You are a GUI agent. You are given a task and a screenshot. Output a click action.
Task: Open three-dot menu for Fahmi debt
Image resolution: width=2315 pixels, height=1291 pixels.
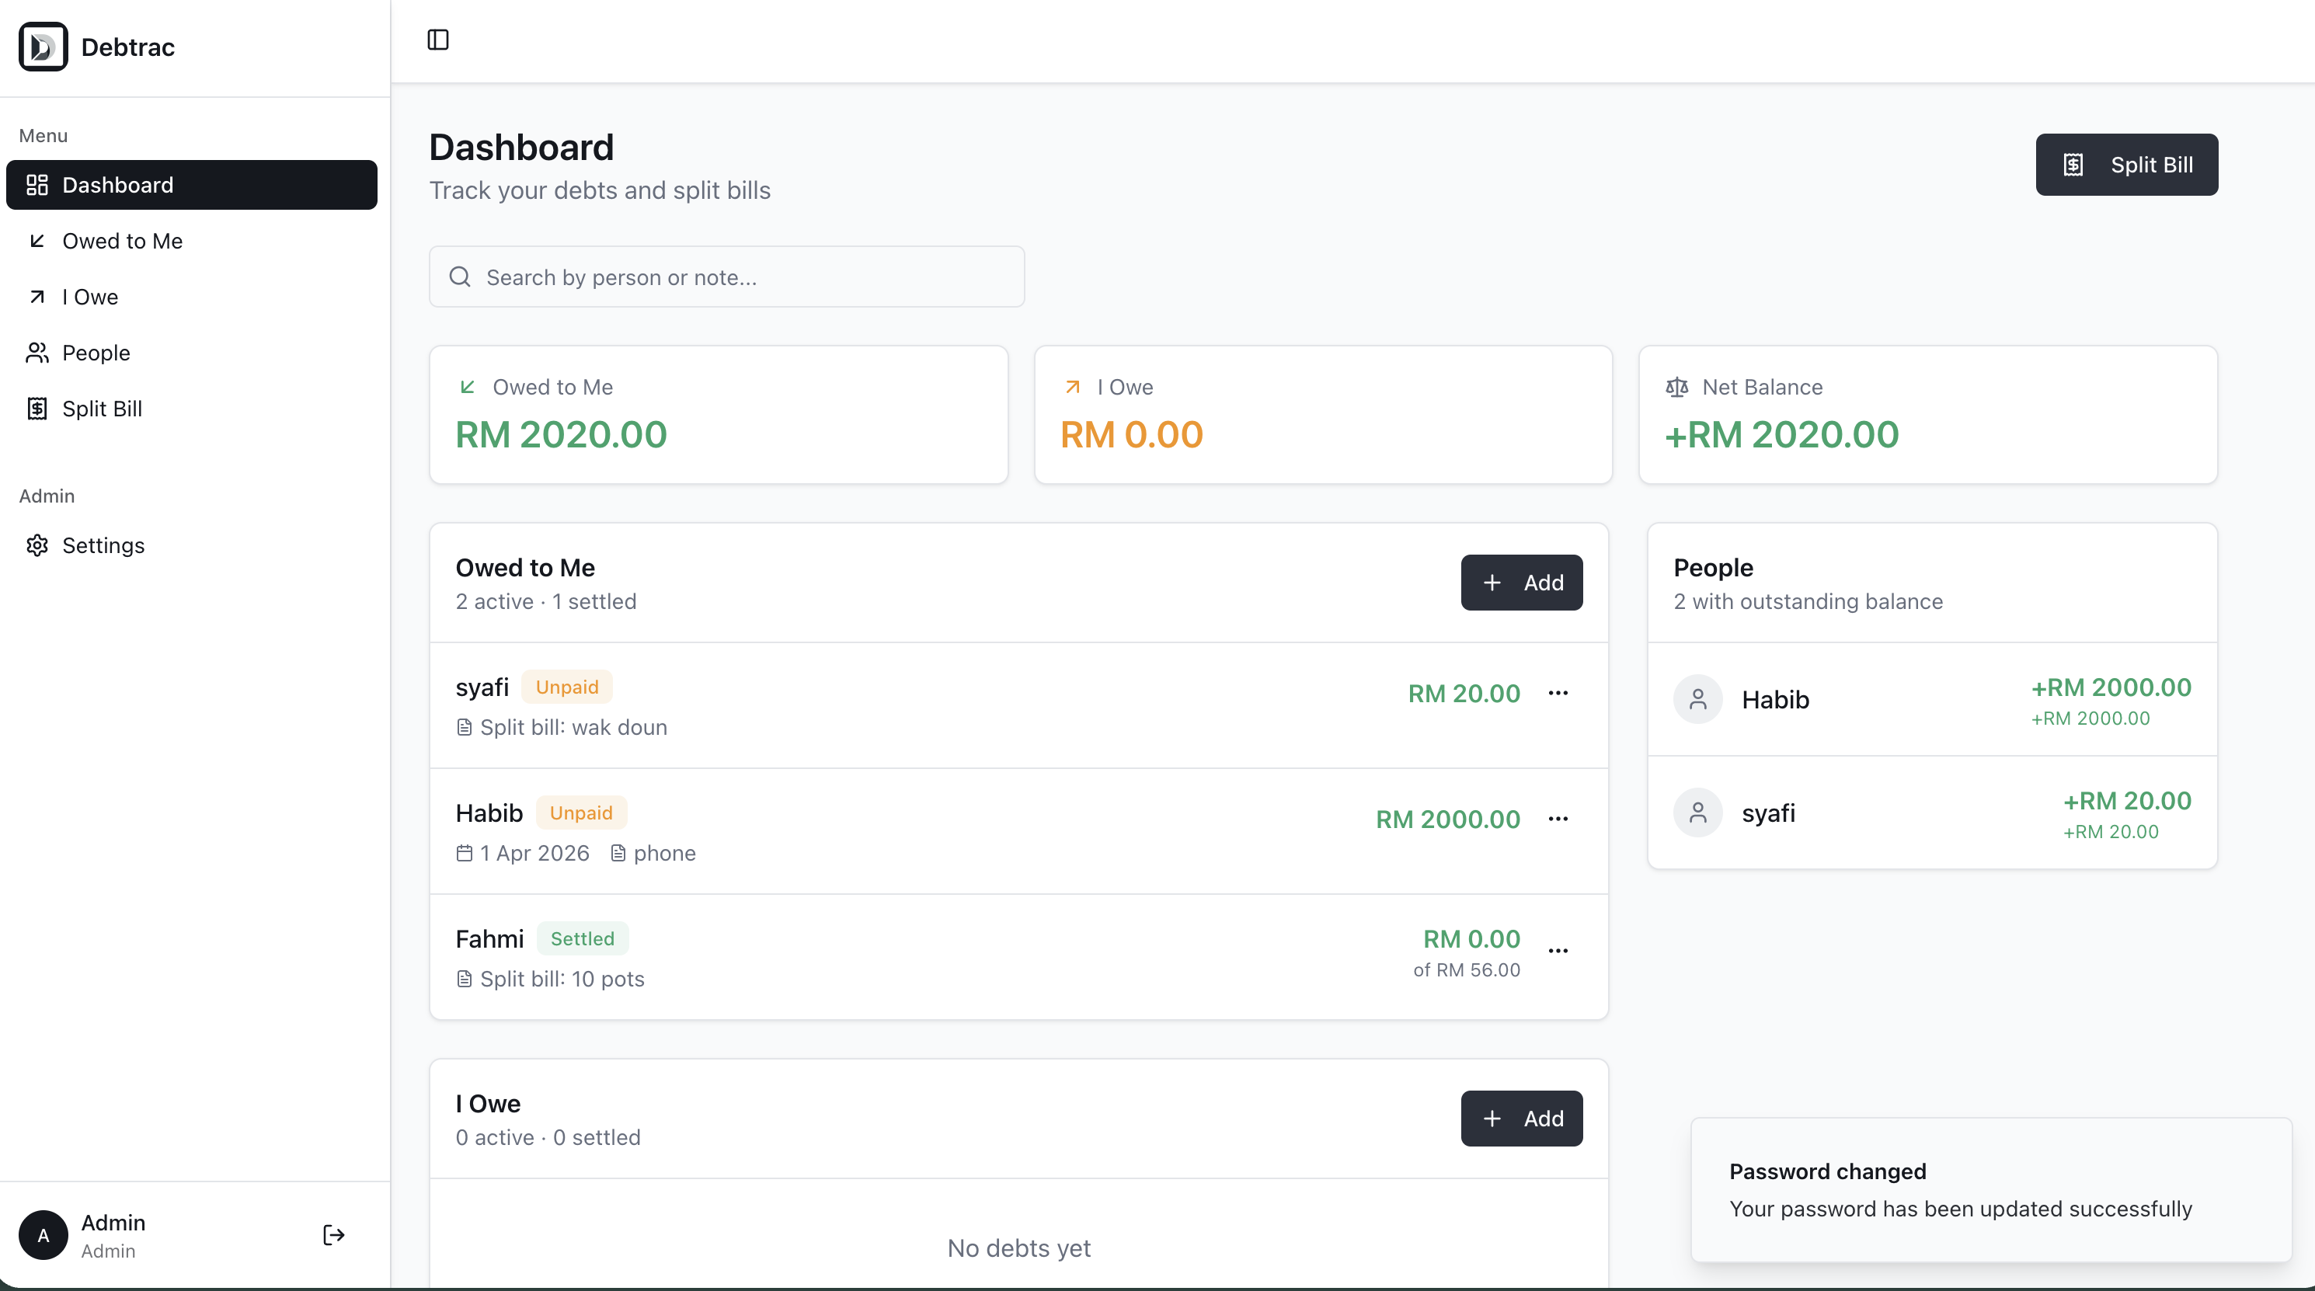pyautogui.click(x=1558, y=951)
